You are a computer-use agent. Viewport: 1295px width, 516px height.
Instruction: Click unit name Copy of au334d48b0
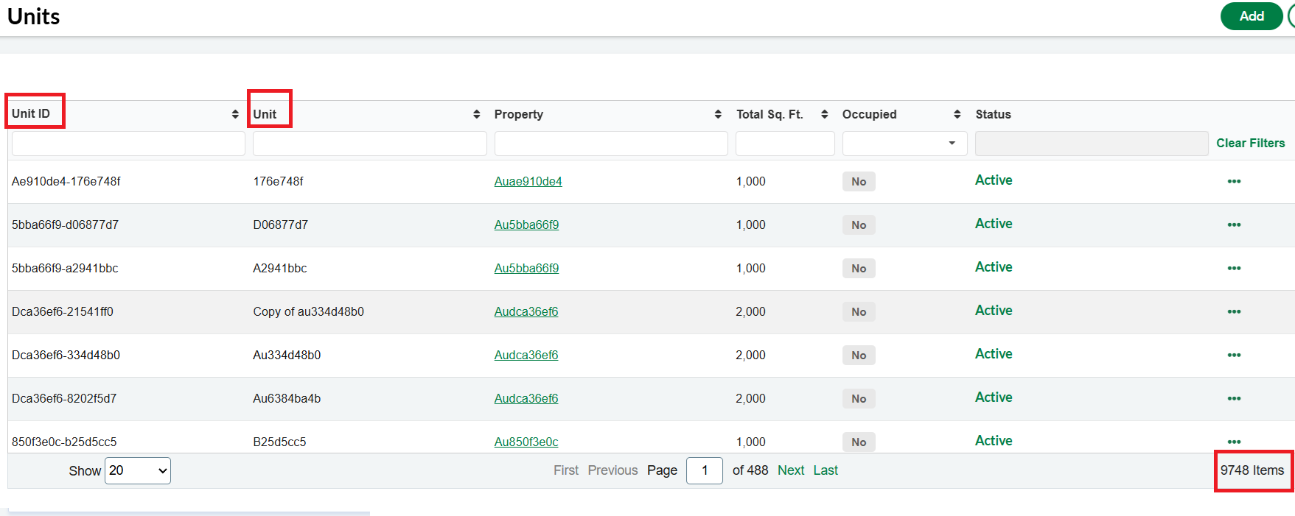click(x=309, y=311)
